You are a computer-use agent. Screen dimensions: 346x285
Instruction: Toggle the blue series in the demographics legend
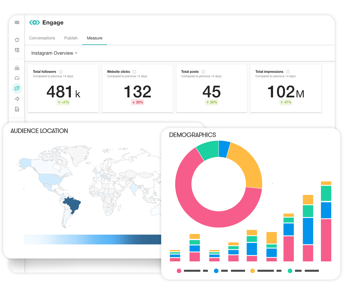click(216, 271)
